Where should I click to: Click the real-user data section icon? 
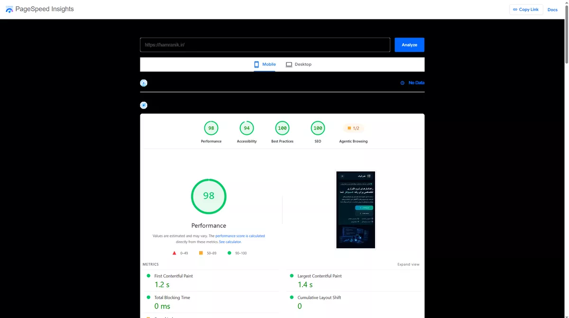[144, 83]
